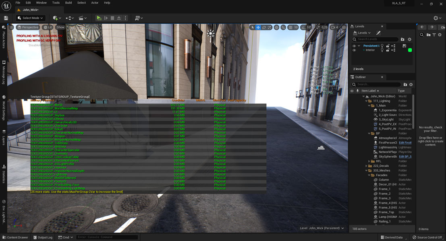Close the Outliner panel tab
This screenshot has width=446, height=241.
[382, 77]
